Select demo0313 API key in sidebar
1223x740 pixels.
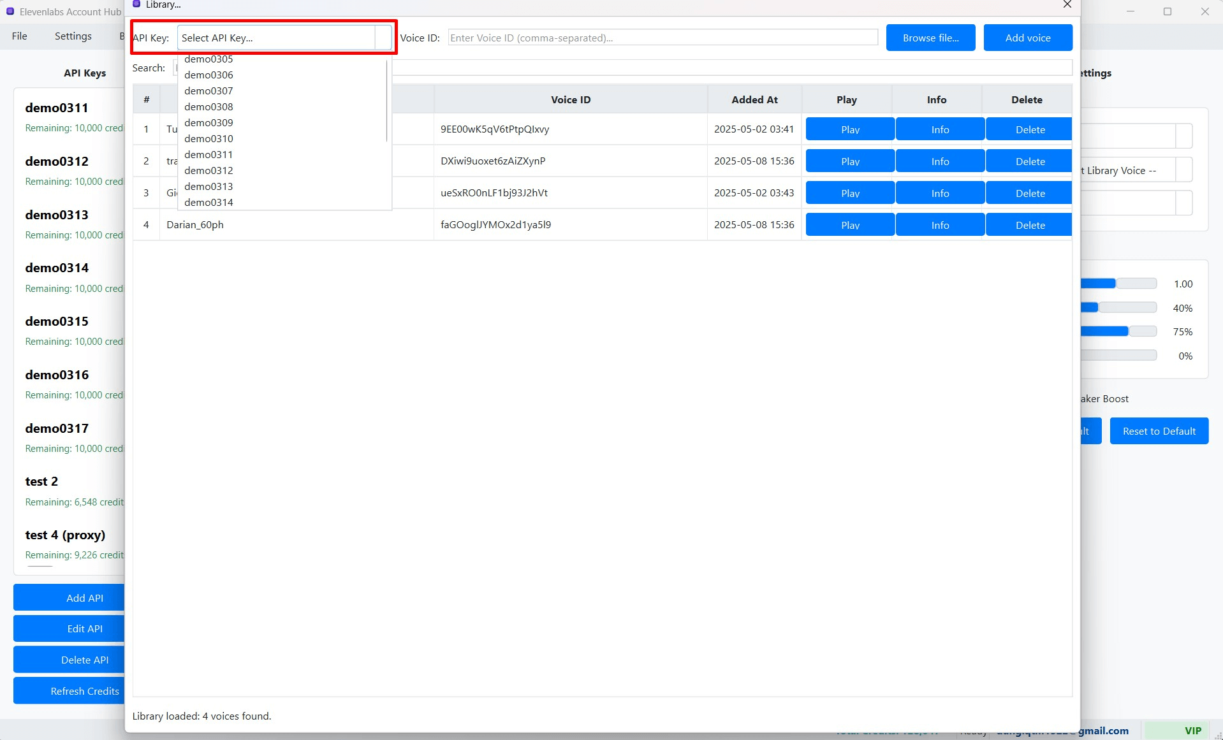coord(70,224)
